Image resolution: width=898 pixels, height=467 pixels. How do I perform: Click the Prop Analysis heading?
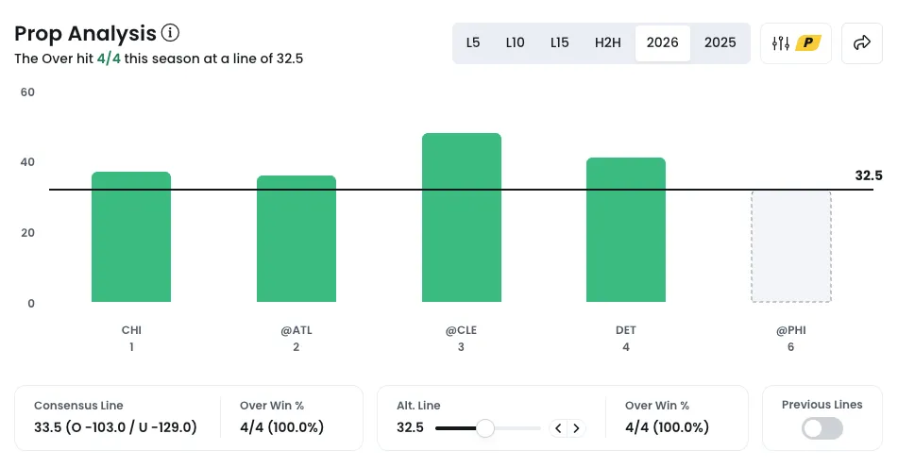(85, 33)
